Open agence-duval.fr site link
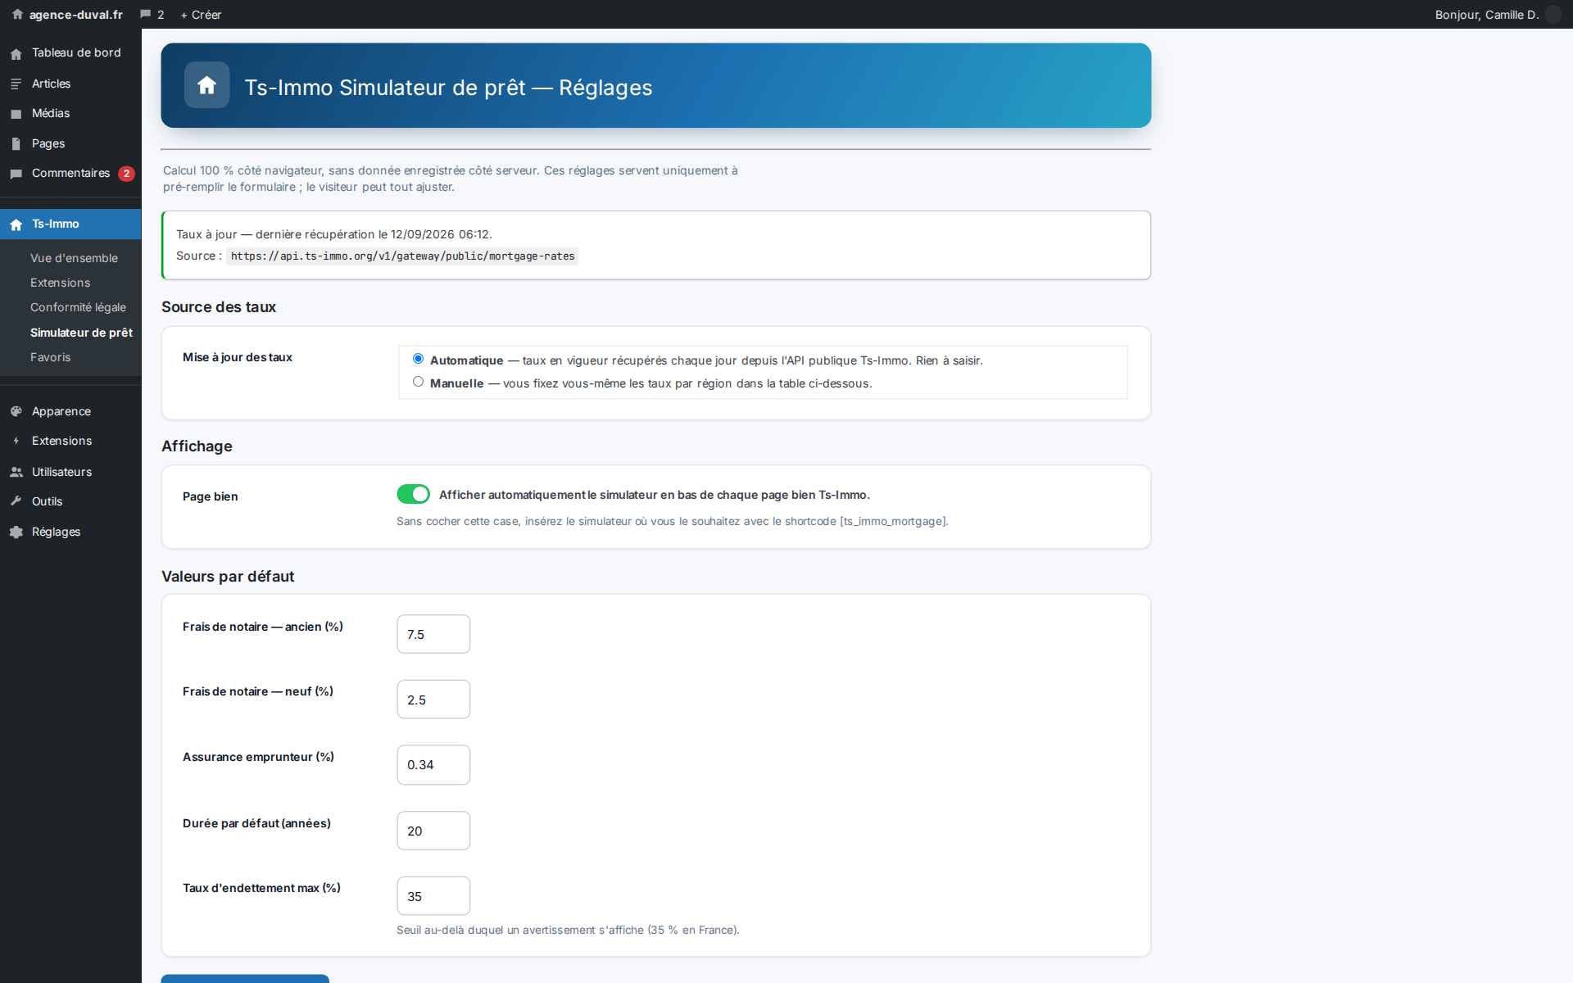Image resolution: width=1573 pixels, height=983 pixels. (76, 15)
